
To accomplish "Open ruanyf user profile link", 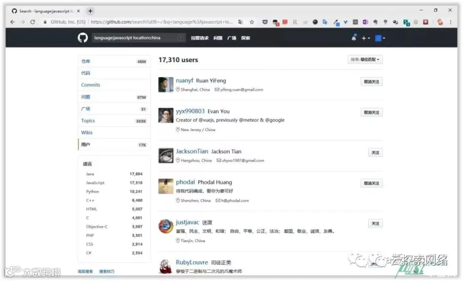I will click(x=185, y=81).
